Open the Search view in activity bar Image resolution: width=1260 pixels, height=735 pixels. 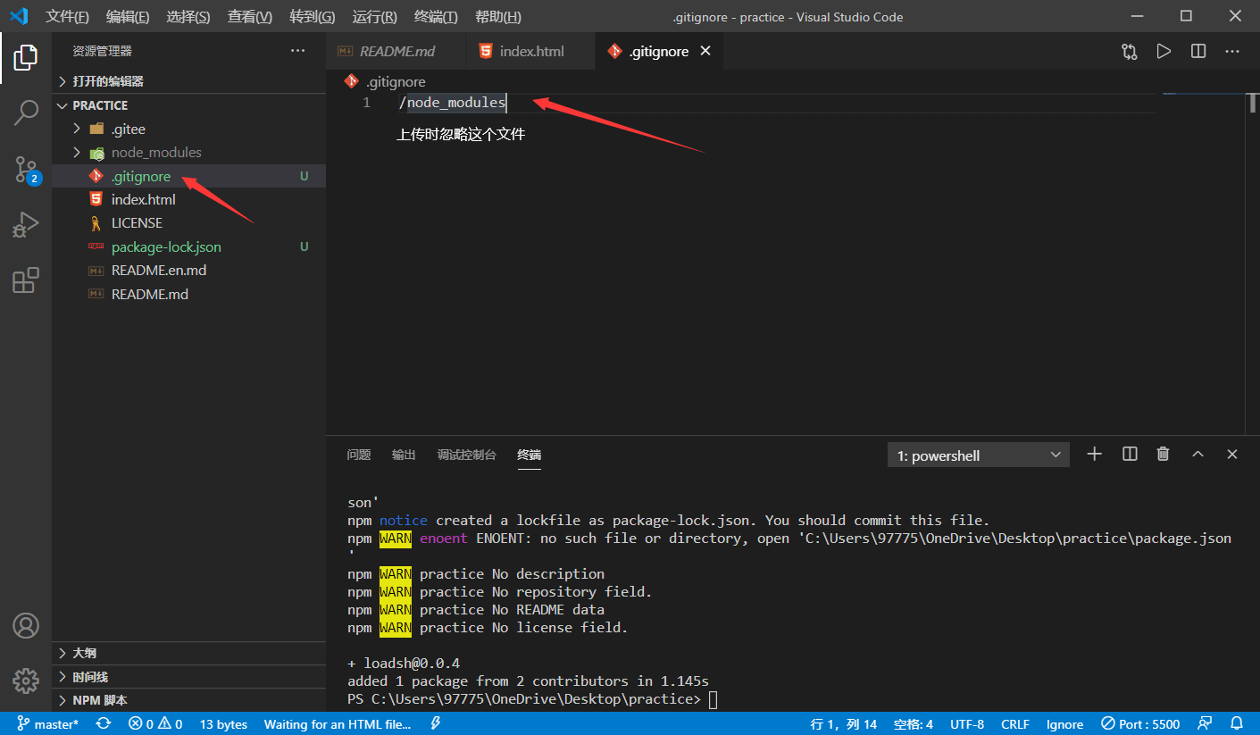pos(26,113)
